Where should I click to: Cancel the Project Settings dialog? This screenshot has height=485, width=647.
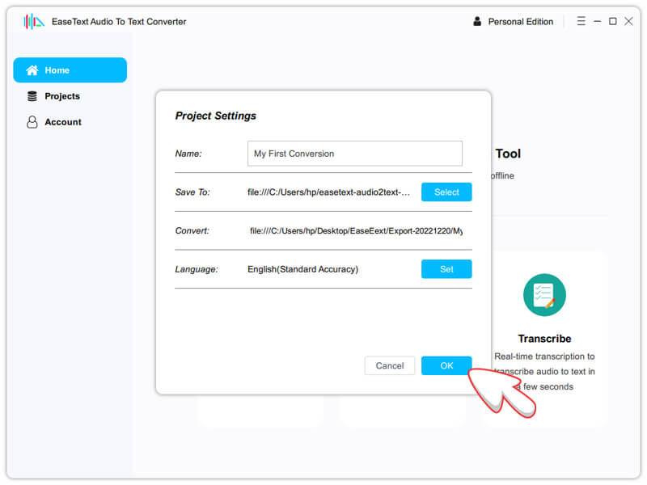point(390,365)
